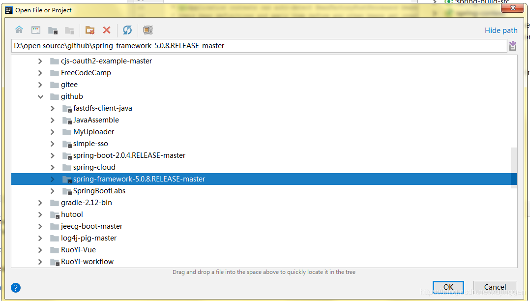Select the hutool project folder

72,215
